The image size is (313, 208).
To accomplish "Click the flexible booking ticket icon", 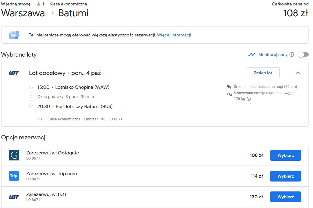I will point(14,35).
